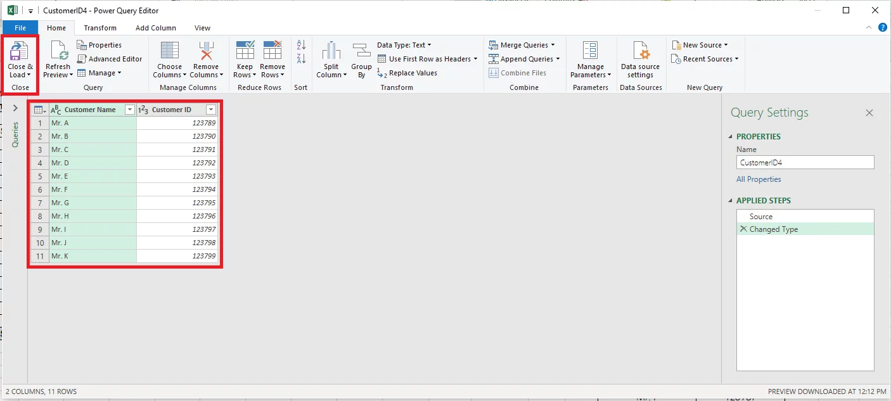Open the Customer Name column filter dropdown
Viewport: 891px width, 401px height.
pos(130,110)
